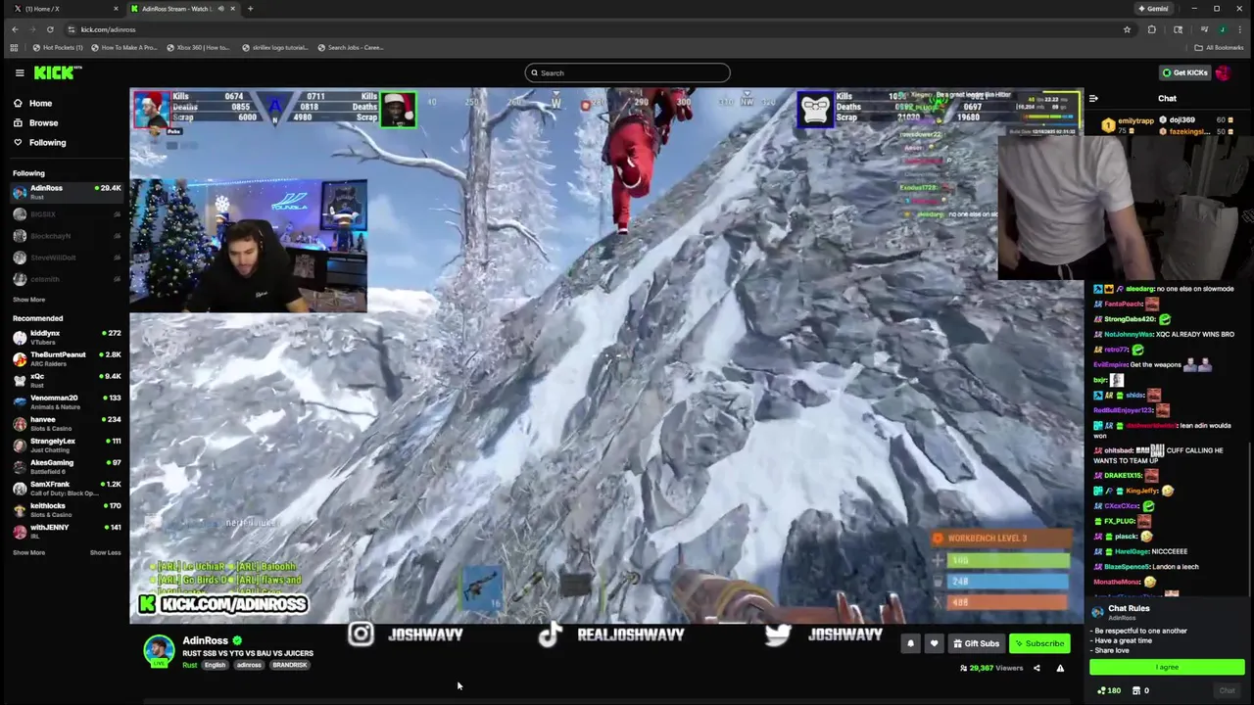Open Hot Pockets bookmark

tap(58, 47)
